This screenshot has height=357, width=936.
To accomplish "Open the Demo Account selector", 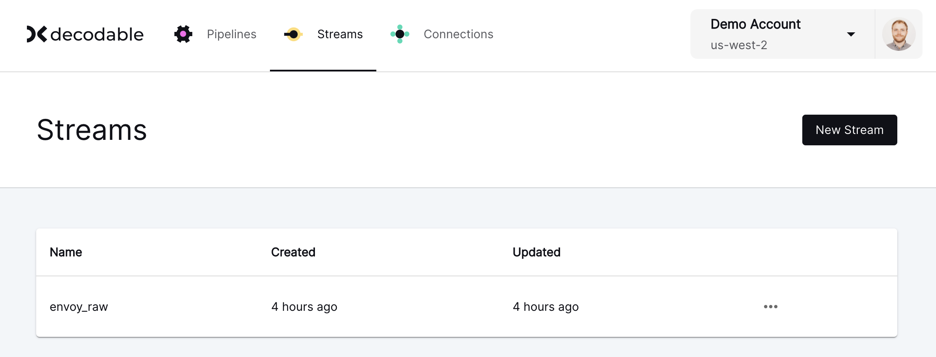I will [783, 34].
